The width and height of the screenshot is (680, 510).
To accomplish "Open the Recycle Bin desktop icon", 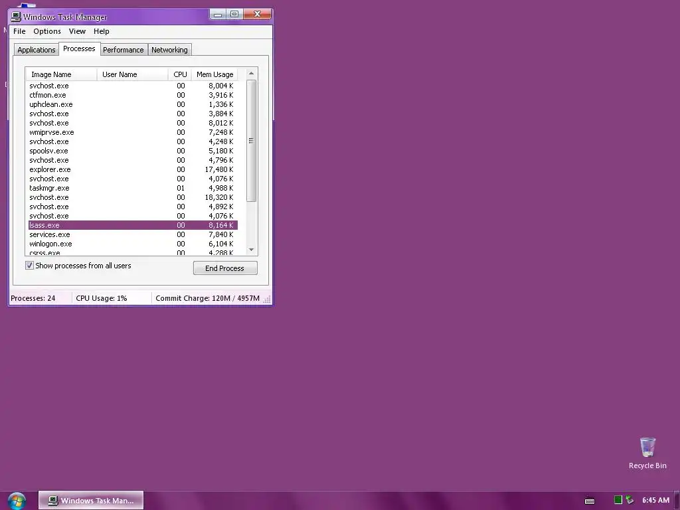I will click(x=647, y=453).
